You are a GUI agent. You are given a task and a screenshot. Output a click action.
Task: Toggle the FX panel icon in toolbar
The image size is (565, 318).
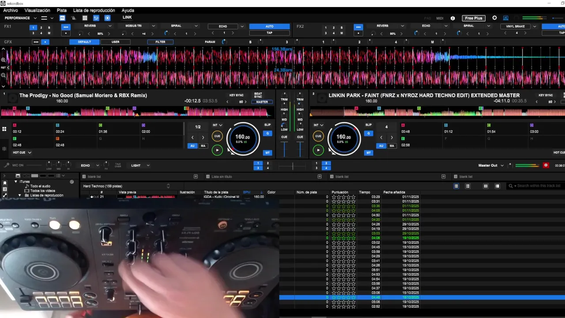62,18
